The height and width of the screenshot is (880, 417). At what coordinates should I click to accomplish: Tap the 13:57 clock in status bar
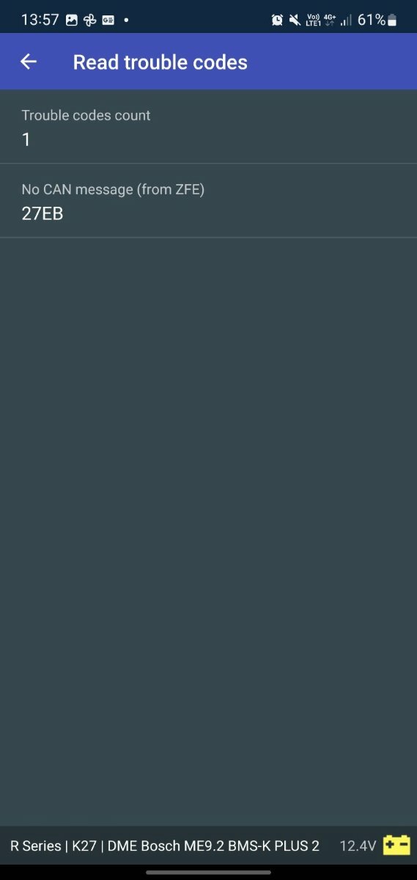(x=40, y=20)
